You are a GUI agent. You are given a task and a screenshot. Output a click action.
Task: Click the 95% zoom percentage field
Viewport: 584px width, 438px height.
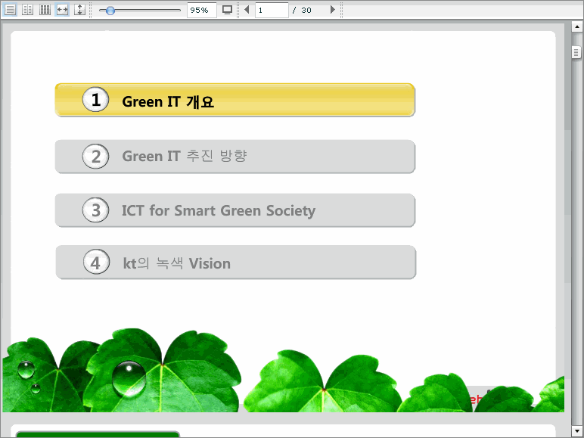tap(202, 10)
